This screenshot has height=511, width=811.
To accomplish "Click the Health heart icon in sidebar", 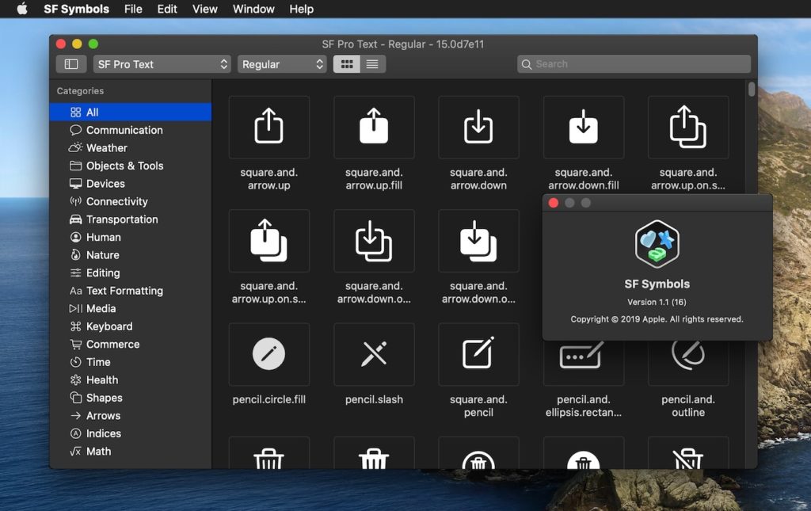I will pyautogui.click(x=75, y=379).
